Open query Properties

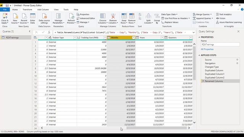pyautogui.click(x=83, y=14)
